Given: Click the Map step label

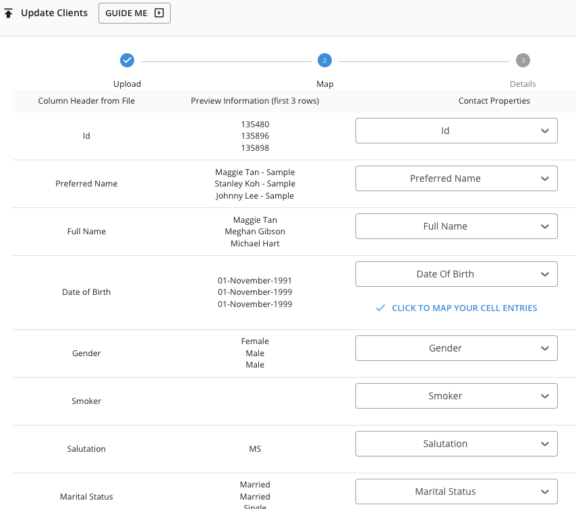Looking at the screenshot, I should coord(324,84).
